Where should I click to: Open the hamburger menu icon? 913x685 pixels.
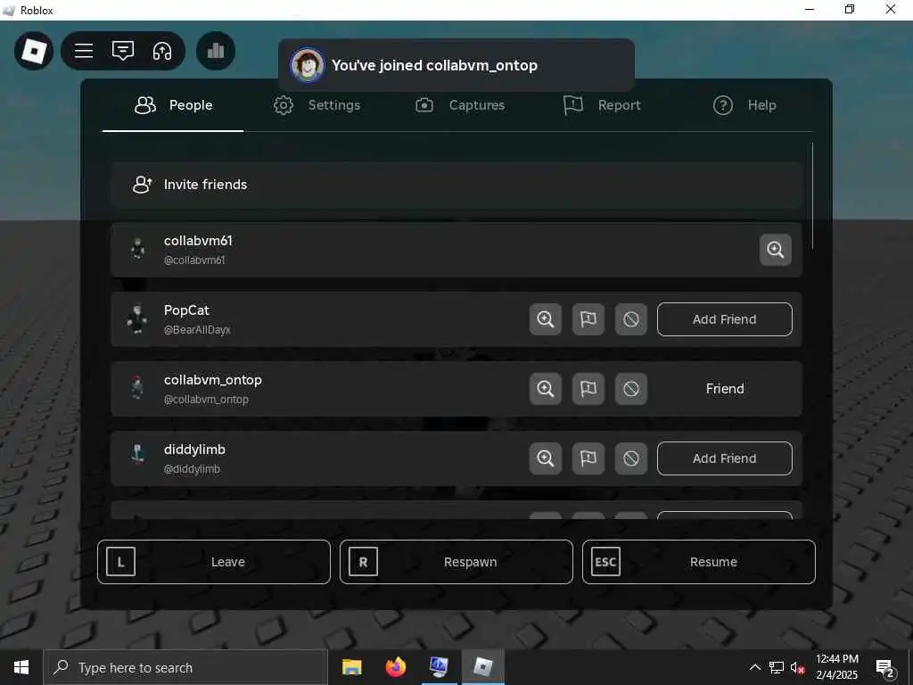pos(84,51)
